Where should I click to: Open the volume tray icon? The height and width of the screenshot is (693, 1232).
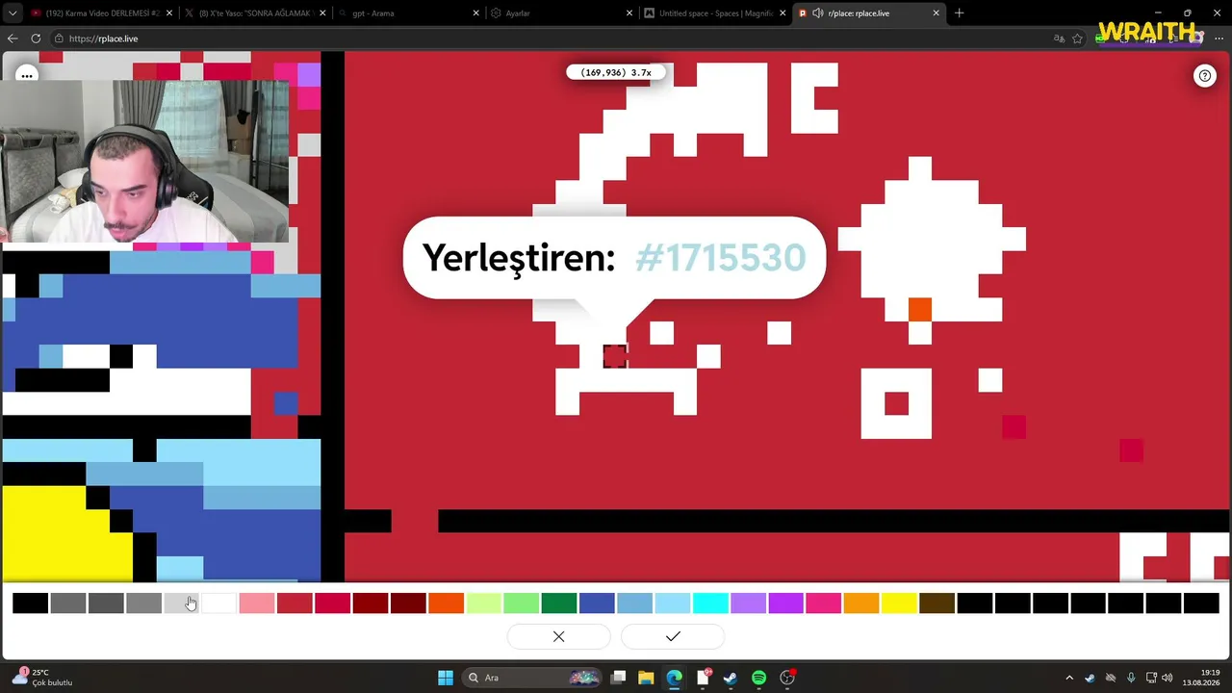(1167, 678)
